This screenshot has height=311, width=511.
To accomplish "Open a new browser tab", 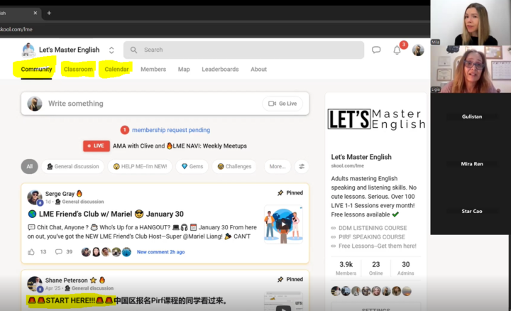I will click(x=49, y=13).
